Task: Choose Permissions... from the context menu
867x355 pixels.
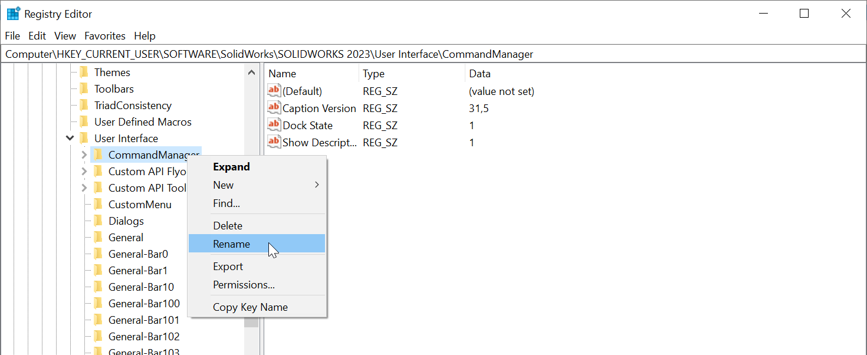Action: coord(257,285)
